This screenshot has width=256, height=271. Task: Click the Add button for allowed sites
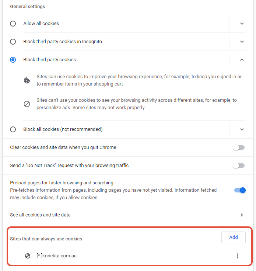click(234, 237)
